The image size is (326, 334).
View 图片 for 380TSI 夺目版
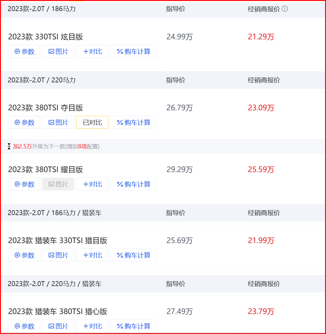[x=58, y=122]
